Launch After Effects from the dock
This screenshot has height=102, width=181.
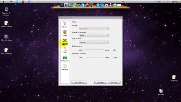(x=66, y=5)
